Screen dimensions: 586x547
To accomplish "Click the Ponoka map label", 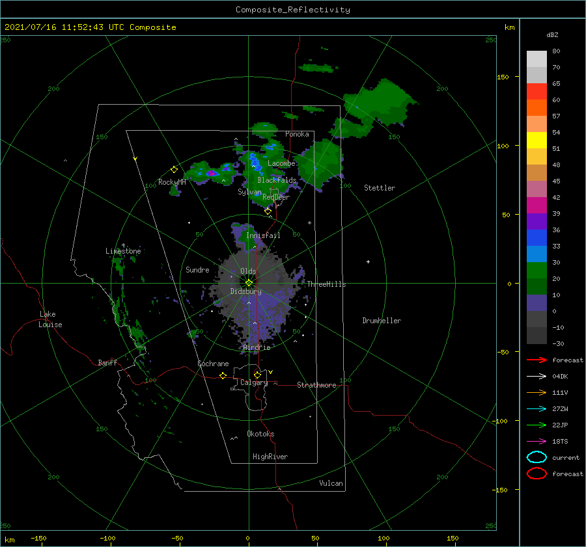I will click(x=297, y=135).
